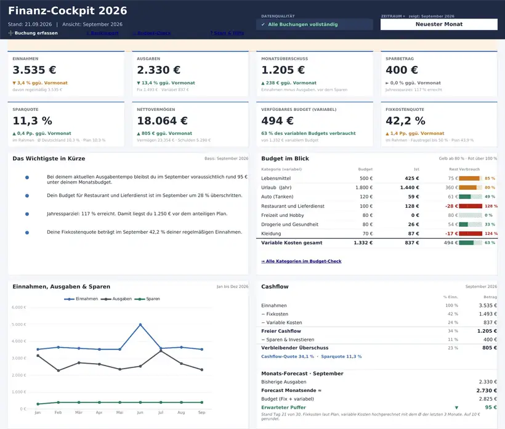Click the -17 € rest value for Kleidung
This screenshot has width=505, height=429.
click(x=451, y=234)
